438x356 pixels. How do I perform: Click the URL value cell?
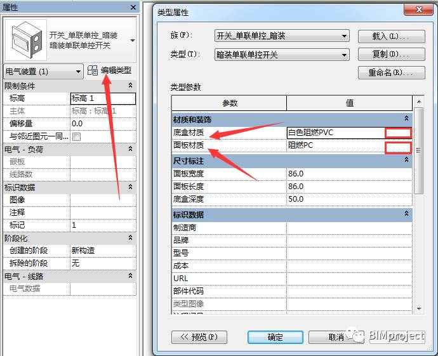350,279
